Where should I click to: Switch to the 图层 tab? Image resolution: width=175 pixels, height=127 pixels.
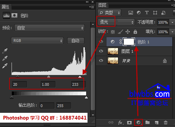102,5
